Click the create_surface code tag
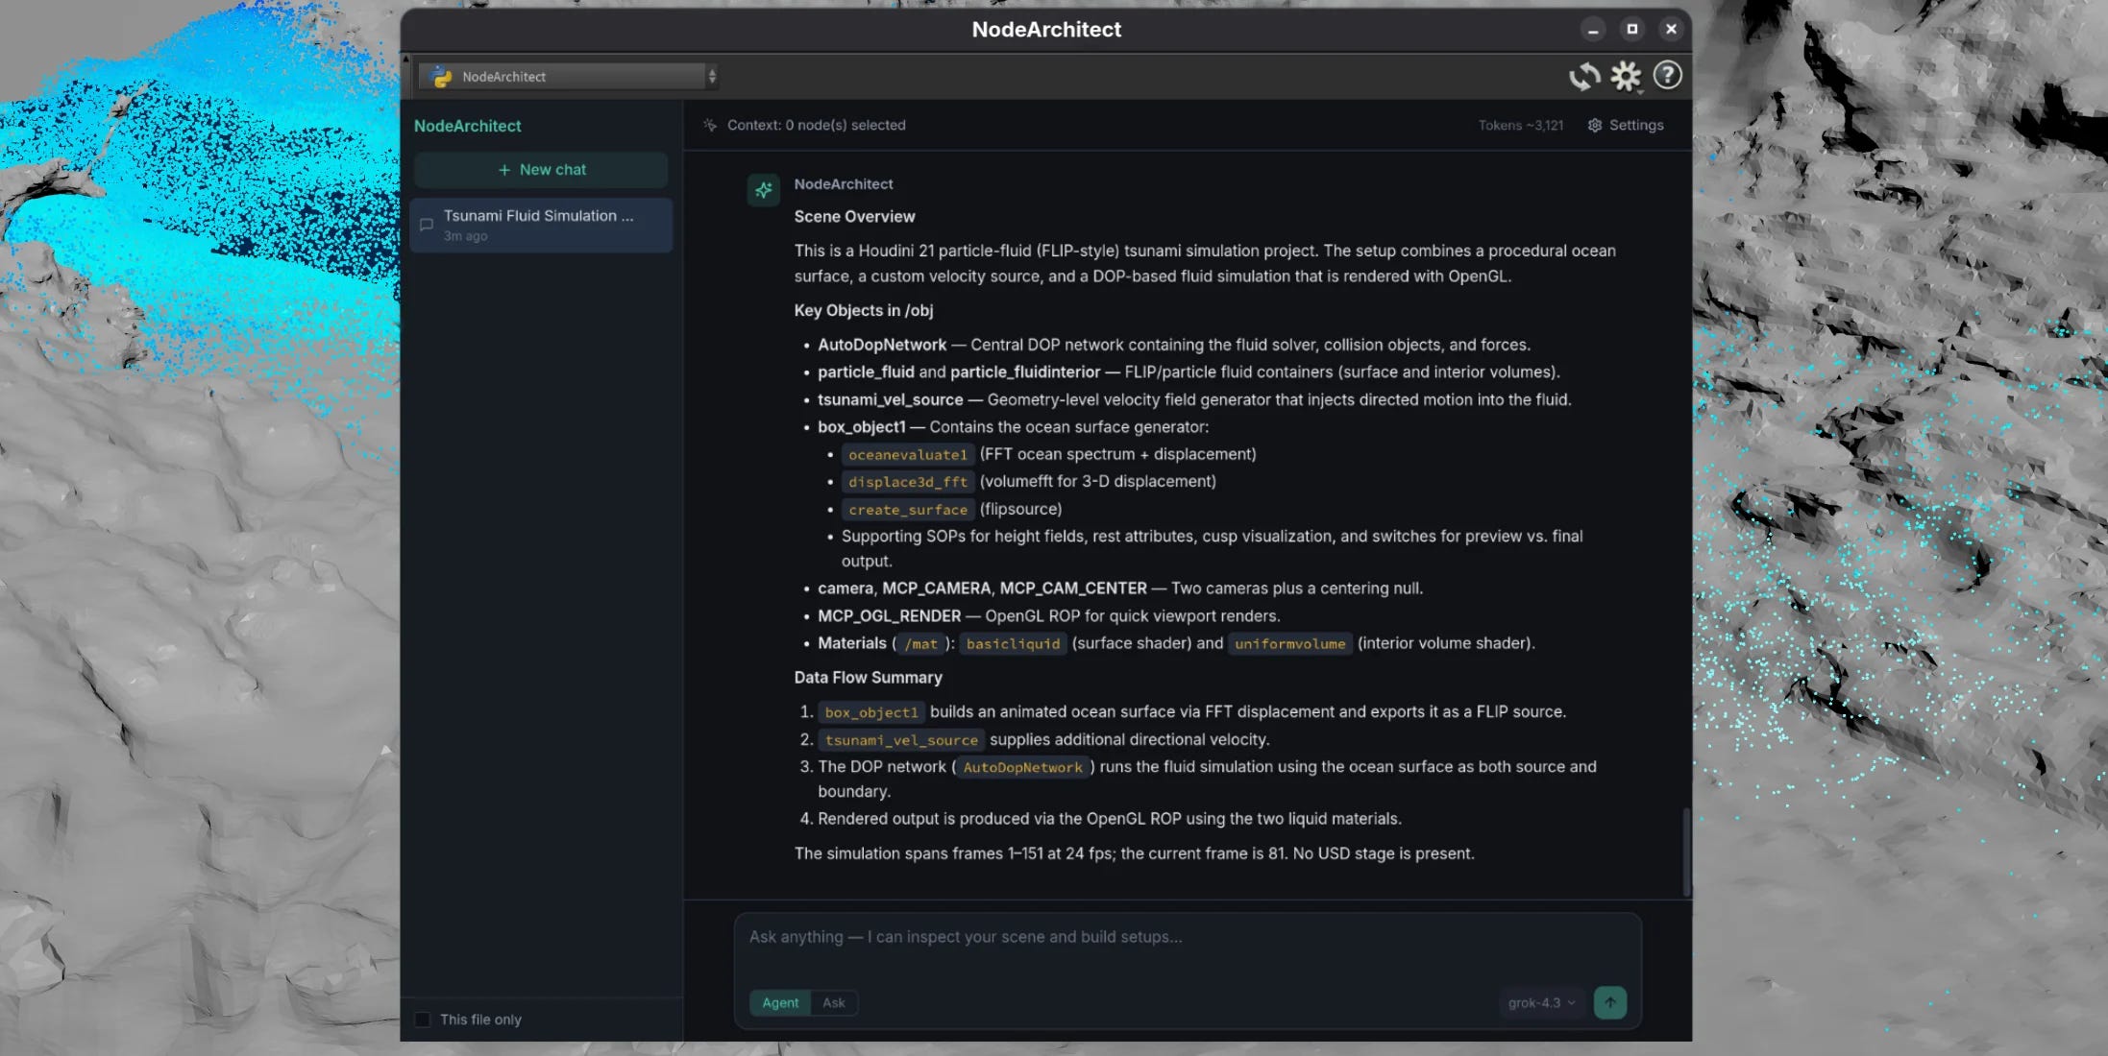 [908, 510]
